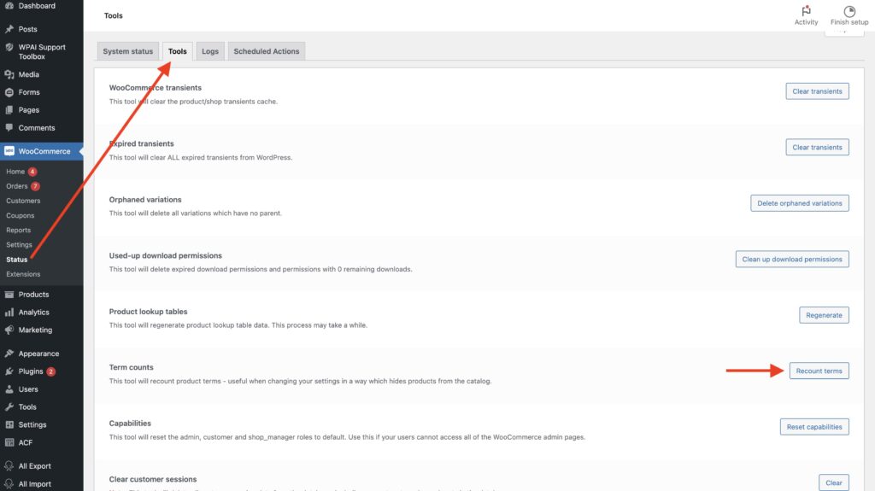Open the Logs tab

pyautogui.click(x=210, y=51)
